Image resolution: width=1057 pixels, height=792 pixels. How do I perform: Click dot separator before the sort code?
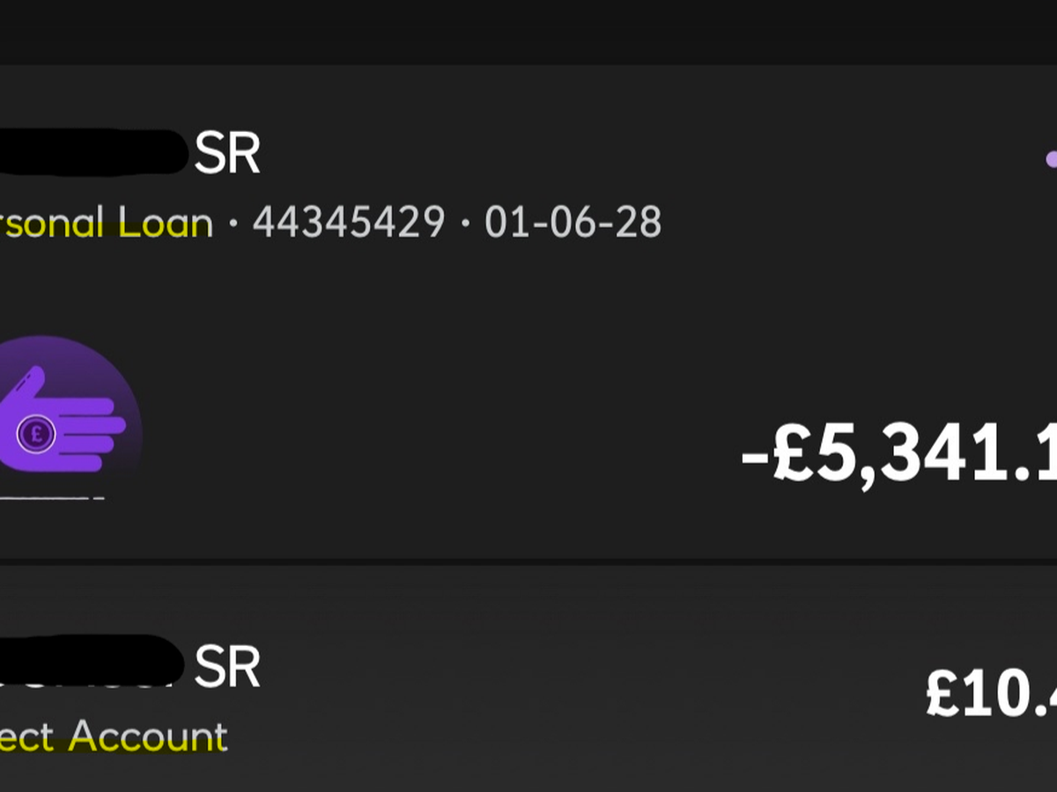coord(465,224)
